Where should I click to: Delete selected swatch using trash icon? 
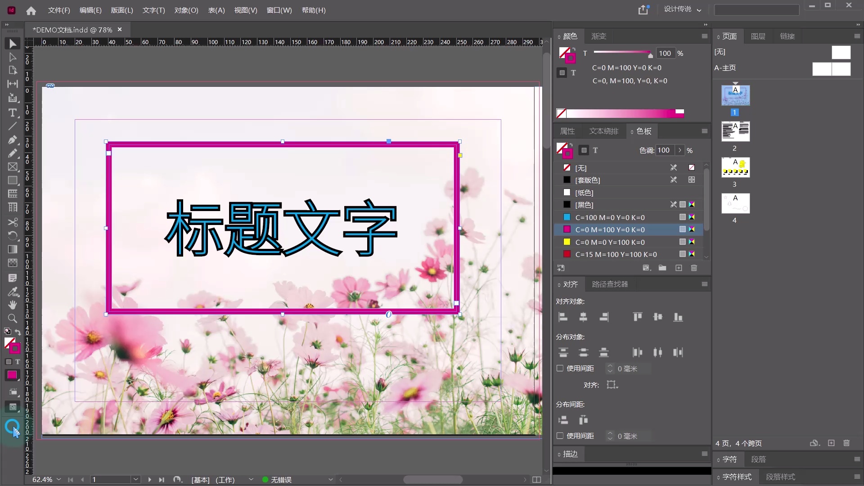(x=694, y=268)
